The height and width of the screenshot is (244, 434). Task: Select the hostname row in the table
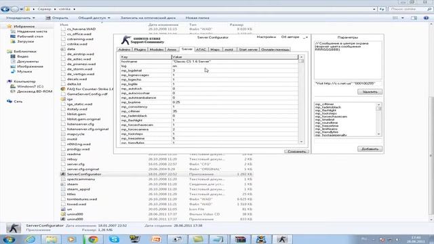pyautogui.click(x=210, y=62)
